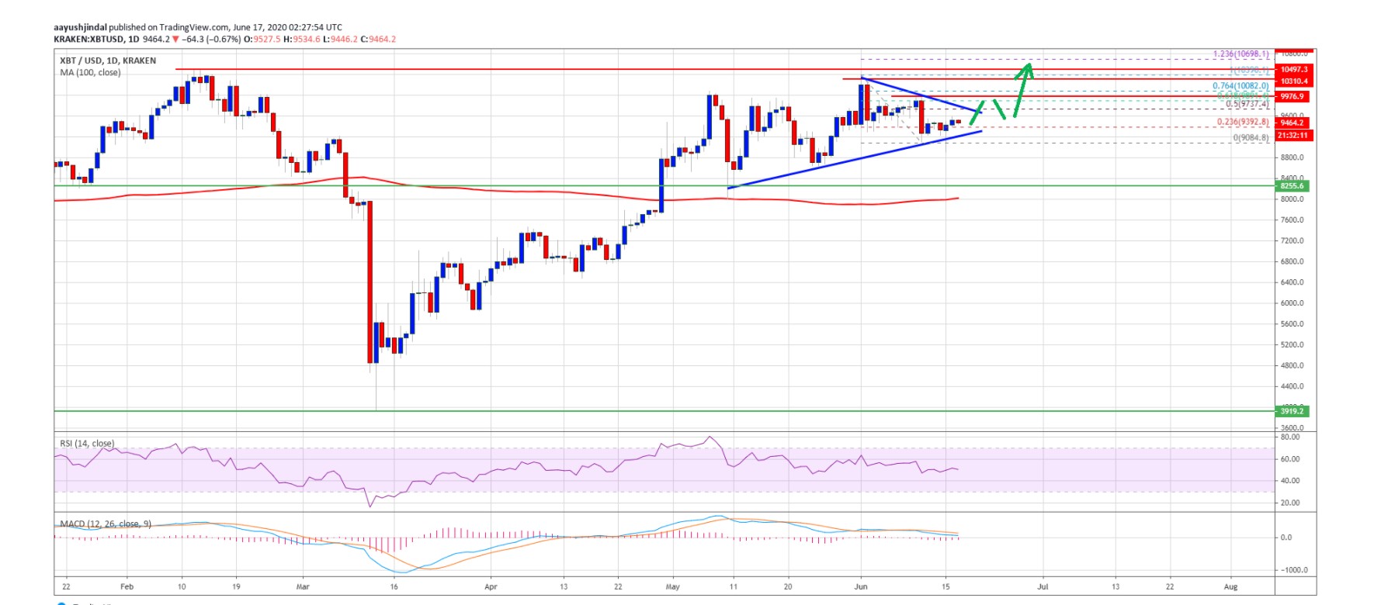Open the aayushjindal author name link
1374x605 pixels.
click(80, 27)
